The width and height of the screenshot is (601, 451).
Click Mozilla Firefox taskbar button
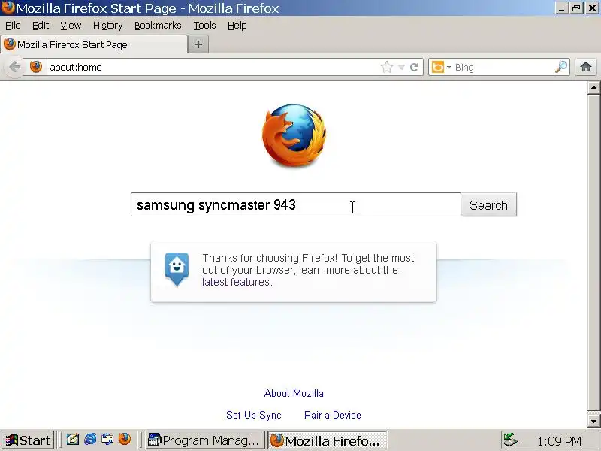click(x=327, y=440)
